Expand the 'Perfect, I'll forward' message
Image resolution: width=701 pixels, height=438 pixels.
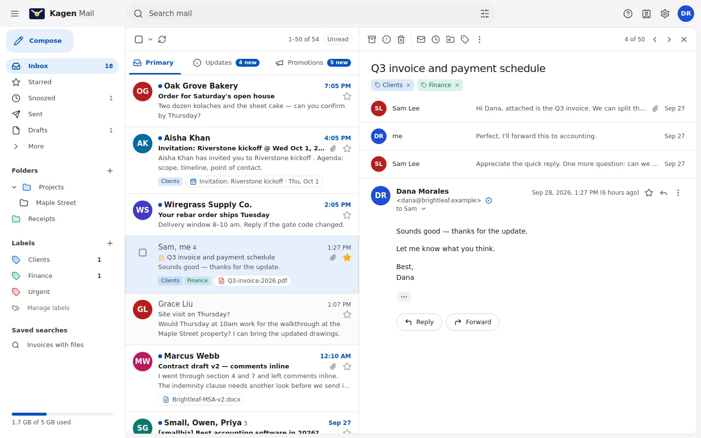click(x=528, y=136)
